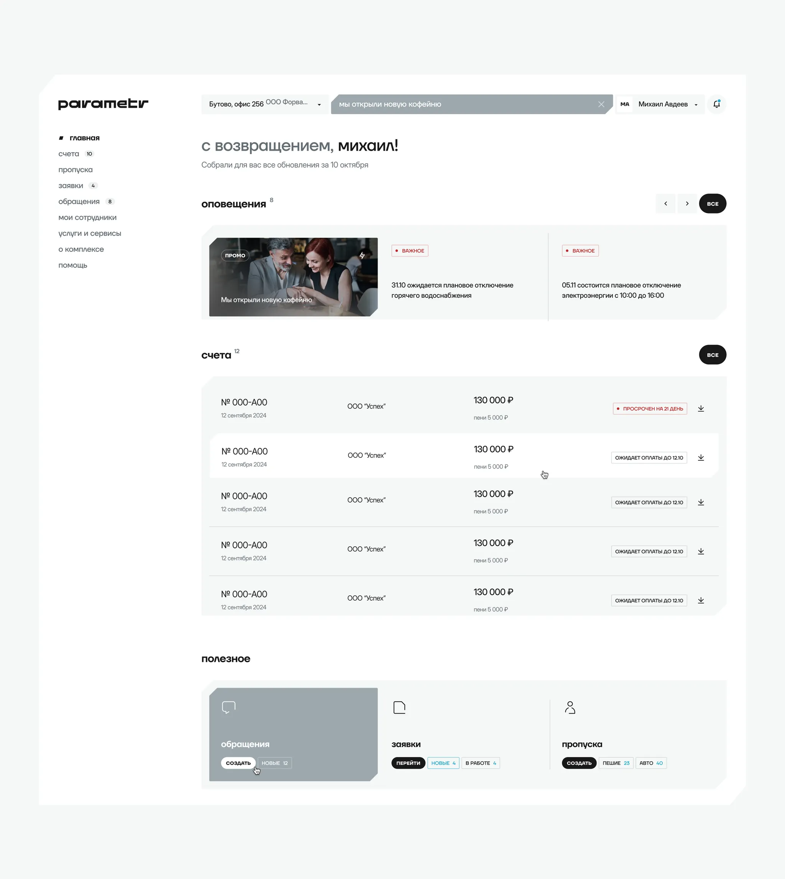Image resolution: width=785 pixels, height=879 pixels.
Task: Download the overdue invoice marked 'Просрочен на 21 день'
Action: coord(701,408)
